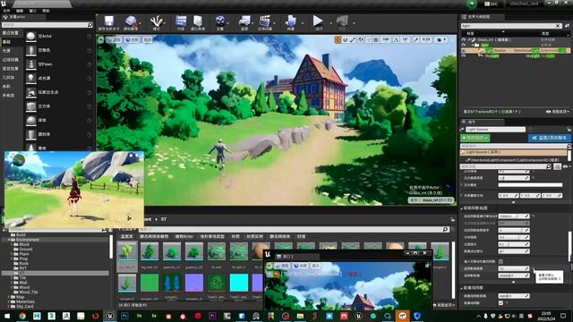Click the blue Blueprint/Add Script button
The image size is (573, 322).
click(x=550, y=138)
